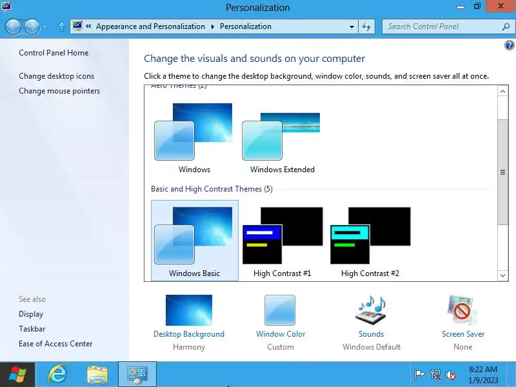Open the Display link under See also

point(31,314)
